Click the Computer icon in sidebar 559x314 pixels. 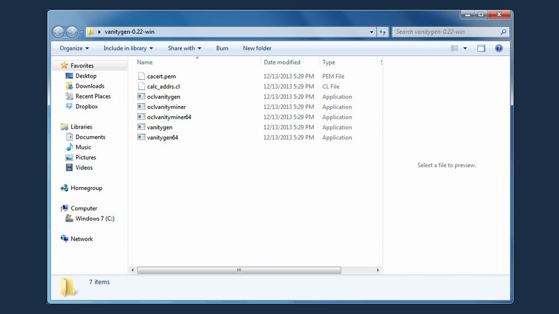tap(64, 208)
